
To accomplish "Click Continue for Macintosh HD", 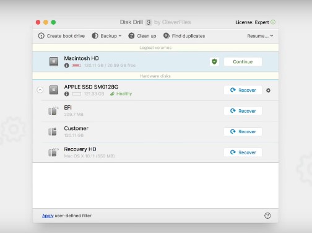I will pyautogui.click(x=243, y=61).
